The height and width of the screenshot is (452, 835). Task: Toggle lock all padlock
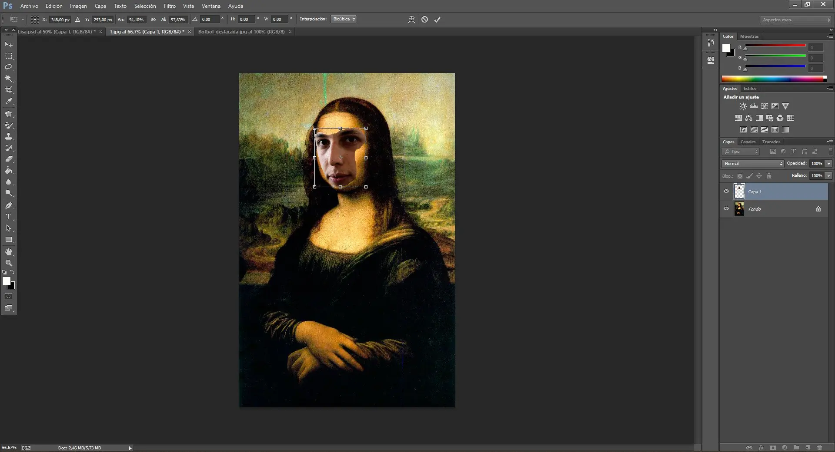click(x=769, y=176)
